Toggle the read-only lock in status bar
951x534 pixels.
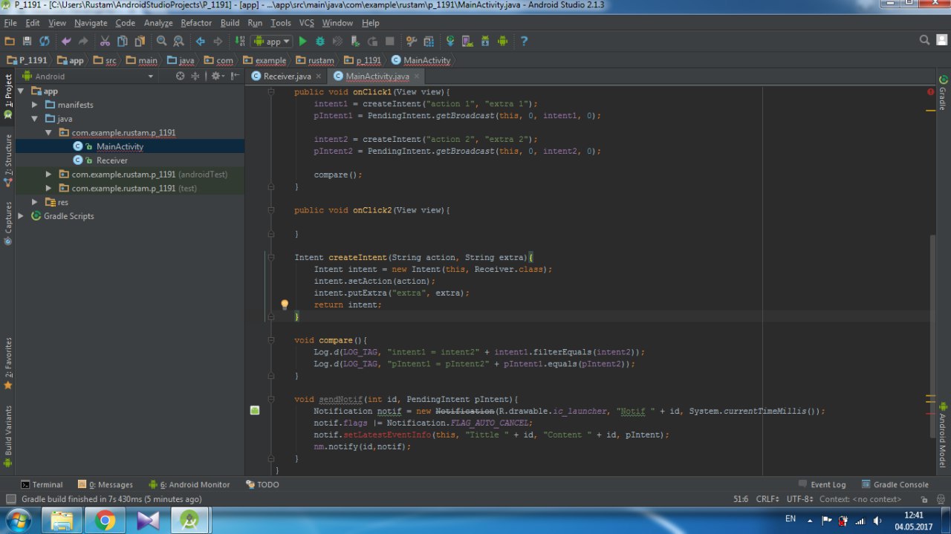[924, 500]
